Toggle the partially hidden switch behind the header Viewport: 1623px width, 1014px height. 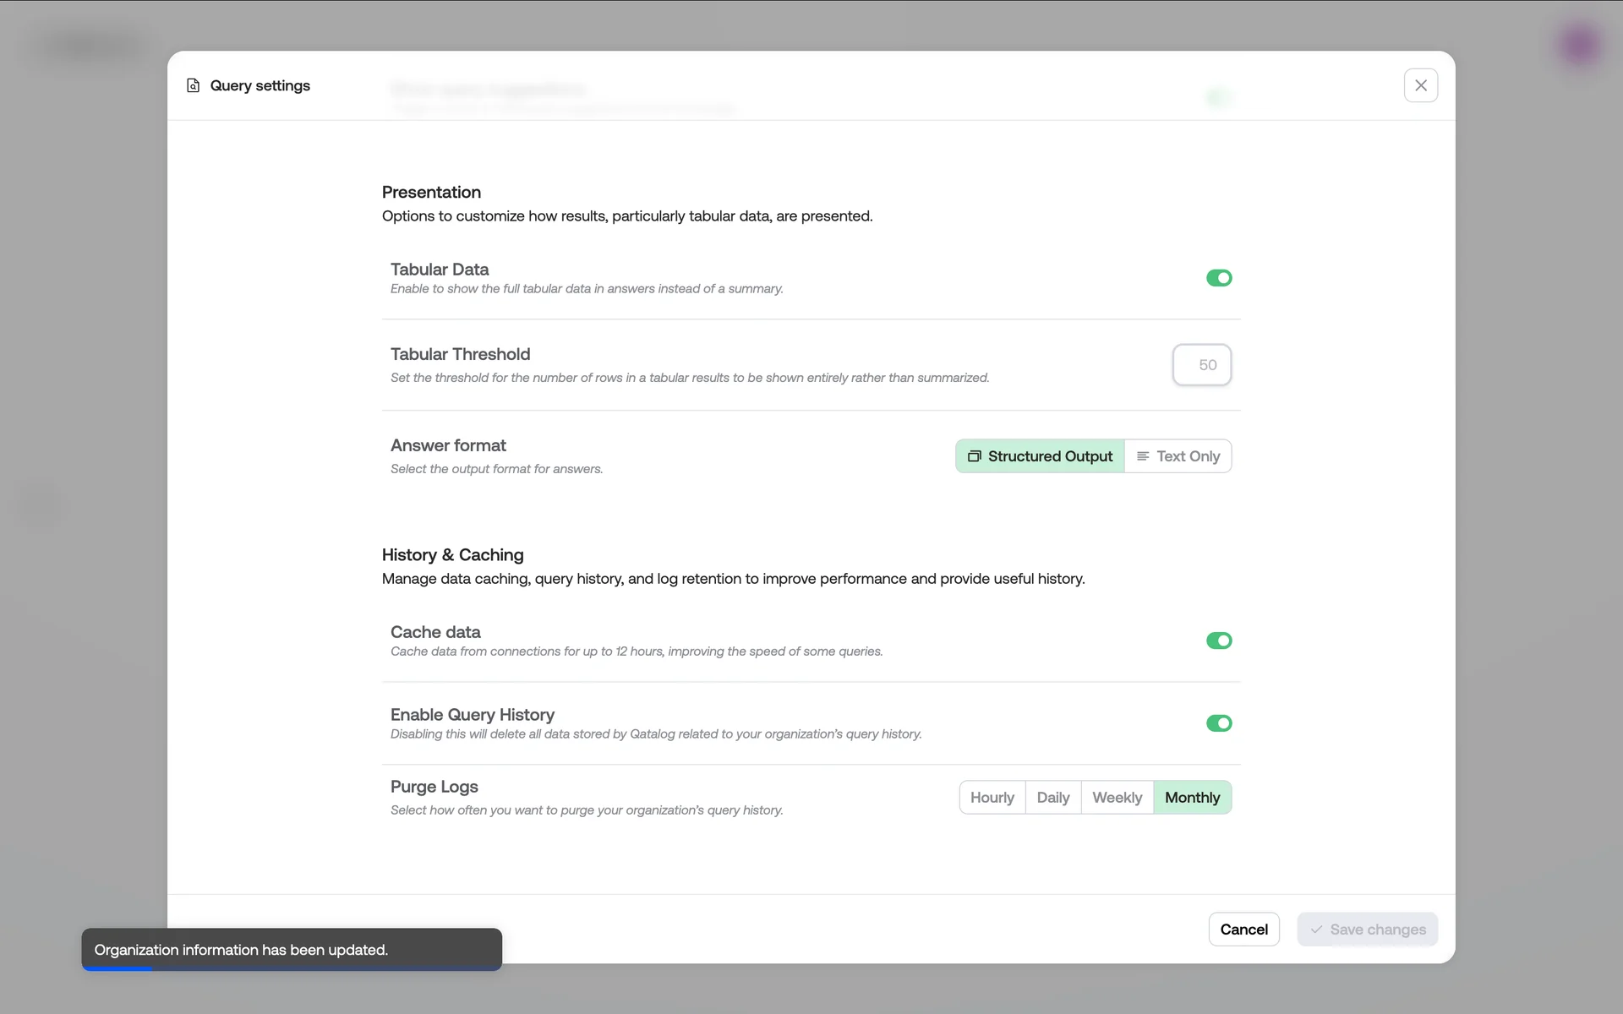click(1218, 98)
